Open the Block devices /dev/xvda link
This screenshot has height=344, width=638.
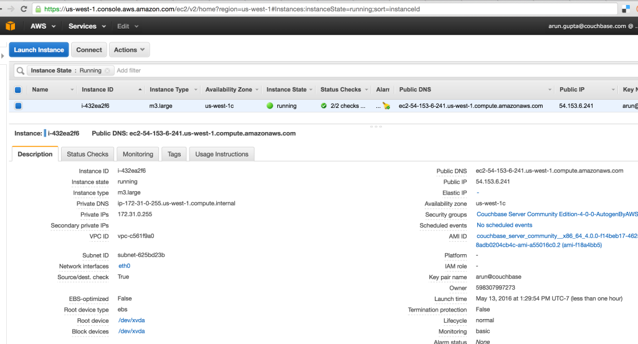(132, 332)
